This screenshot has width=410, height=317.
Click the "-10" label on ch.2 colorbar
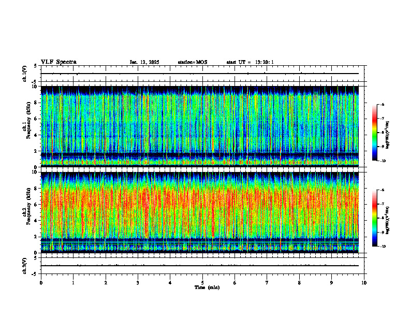click(383, 247)
